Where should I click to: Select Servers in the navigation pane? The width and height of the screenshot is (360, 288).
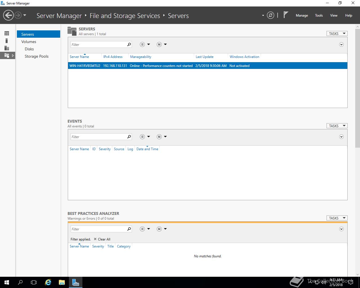tap(39, 34)
